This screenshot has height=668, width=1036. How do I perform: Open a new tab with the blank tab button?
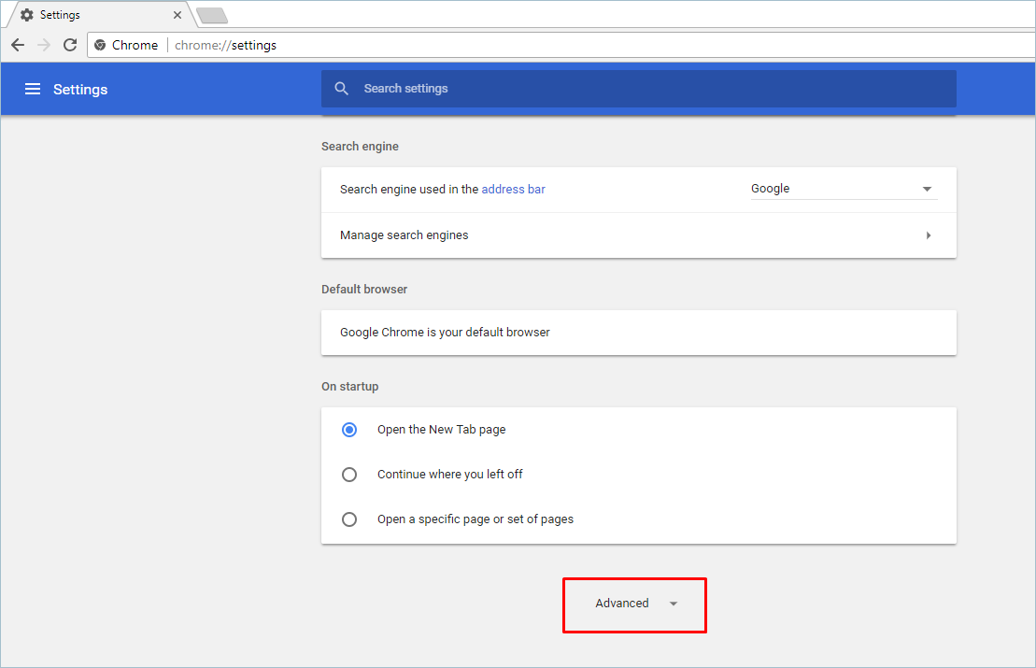point(212,15)
